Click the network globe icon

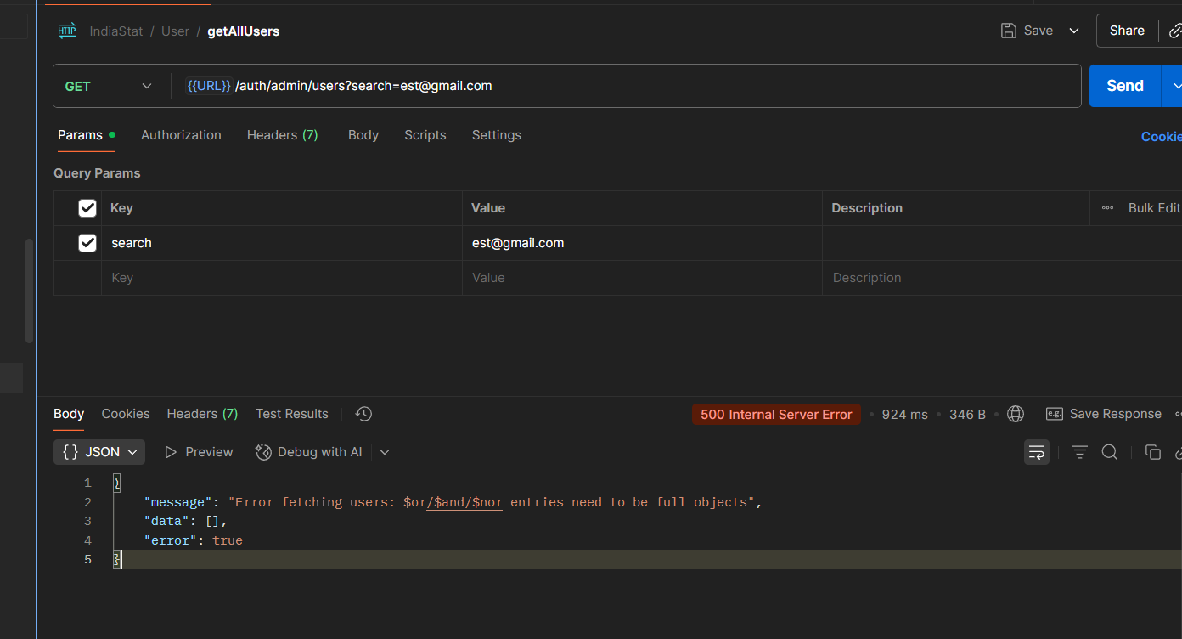[1015, 414]
